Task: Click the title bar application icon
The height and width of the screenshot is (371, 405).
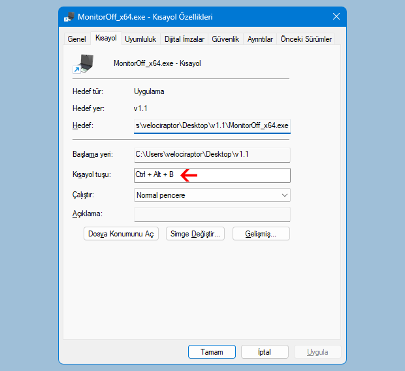Action: pos(69,16)
